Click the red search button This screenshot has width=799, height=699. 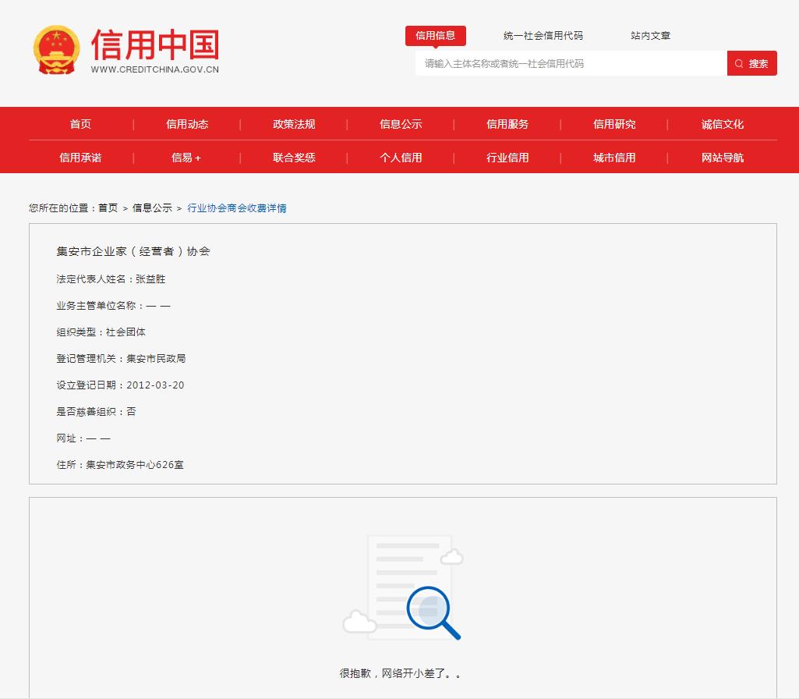(751, 63)
